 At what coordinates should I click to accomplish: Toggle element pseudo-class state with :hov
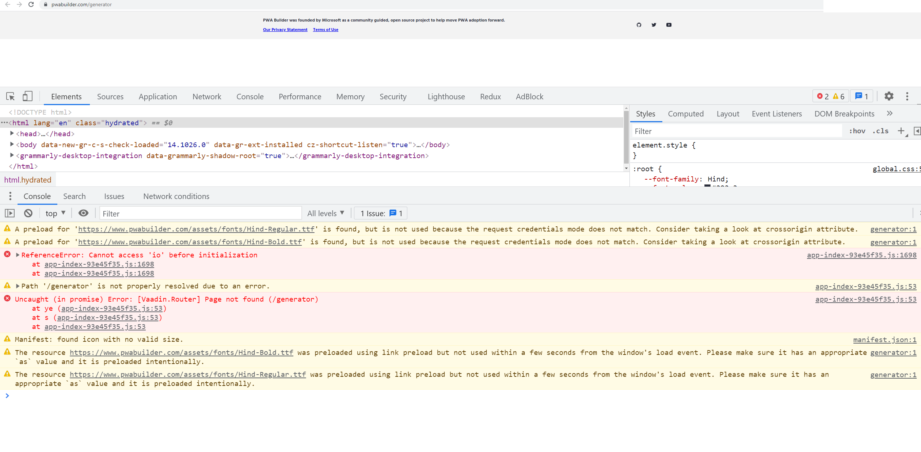[858, 131]
